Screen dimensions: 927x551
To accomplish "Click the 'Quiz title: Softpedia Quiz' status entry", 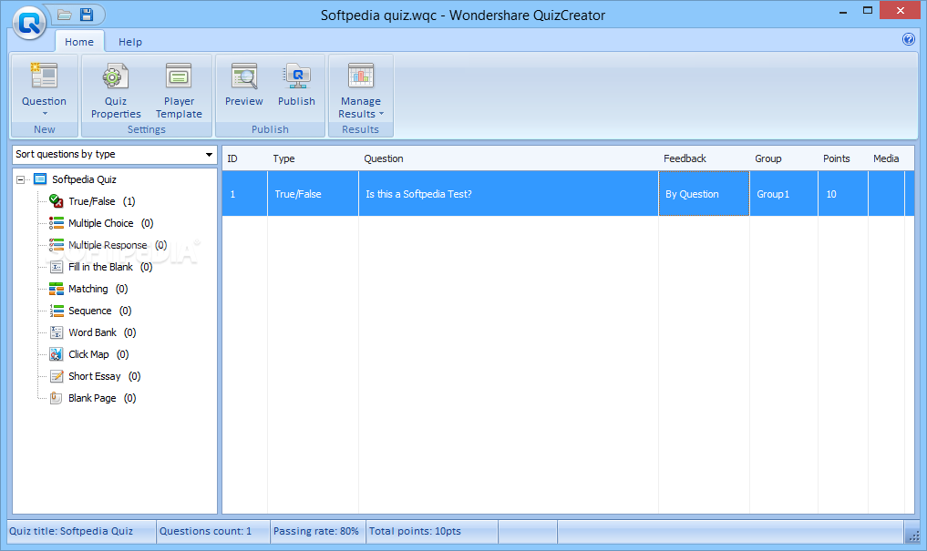I will click(82, 531).
